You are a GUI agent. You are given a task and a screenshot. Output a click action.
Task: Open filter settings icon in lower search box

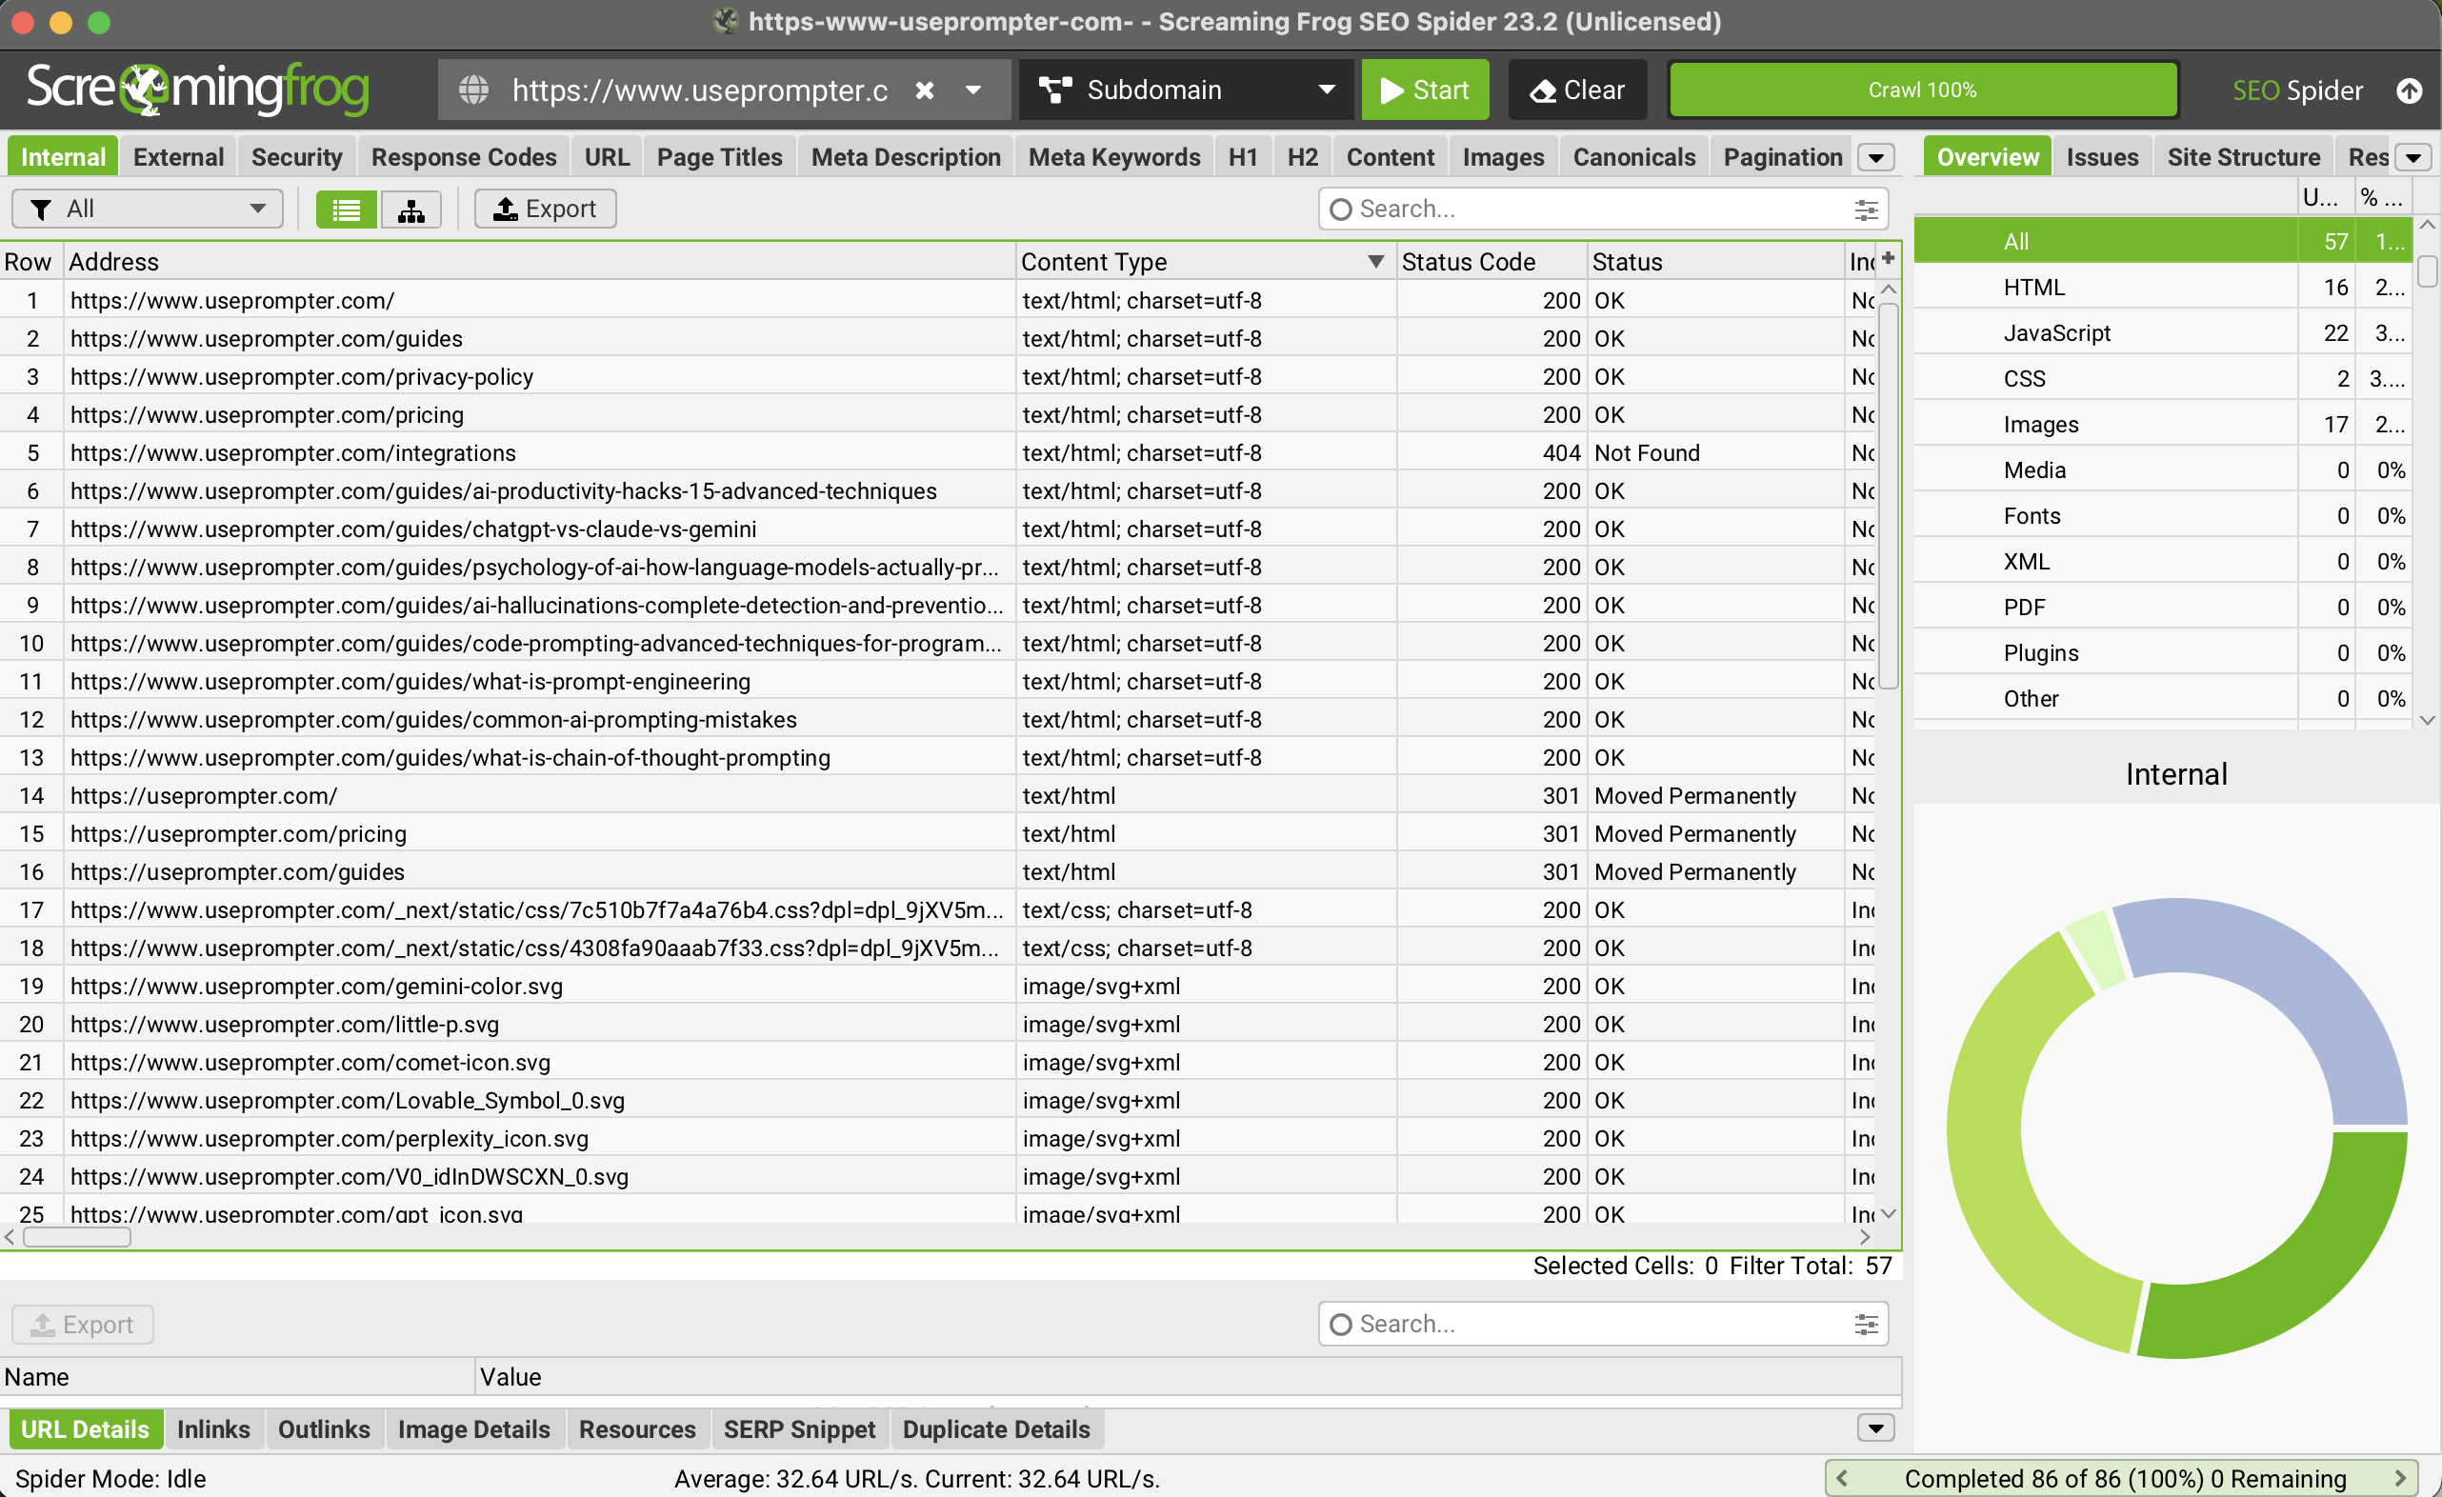coord(1865,1325)
